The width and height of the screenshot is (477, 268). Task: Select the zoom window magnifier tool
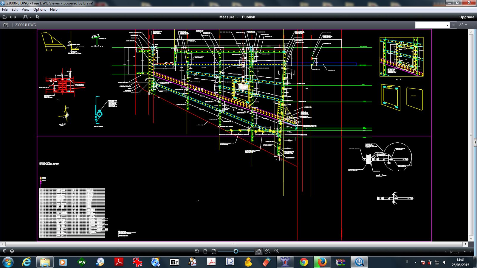(x=267, y=251)
